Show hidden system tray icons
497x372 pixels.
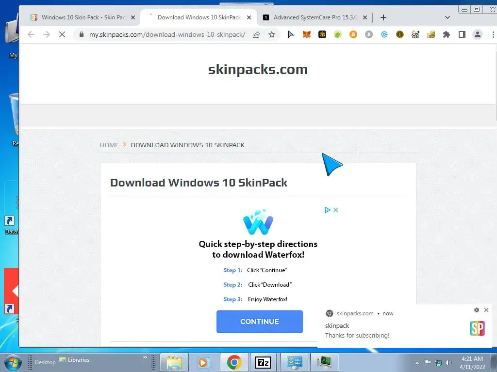(417, 363)
